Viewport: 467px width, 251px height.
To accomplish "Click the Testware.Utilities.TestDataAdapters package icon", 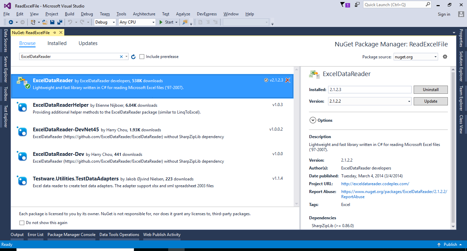I will point(22,181).
